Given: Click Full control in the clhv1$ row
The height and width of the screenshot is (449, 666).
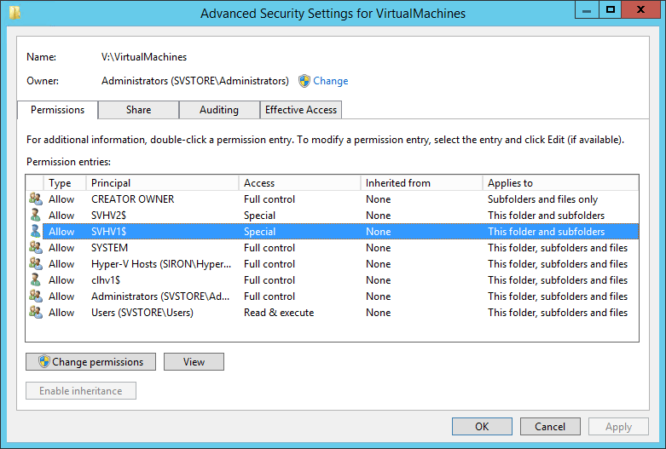Looking at the screenshot, I should coord(269,279).
